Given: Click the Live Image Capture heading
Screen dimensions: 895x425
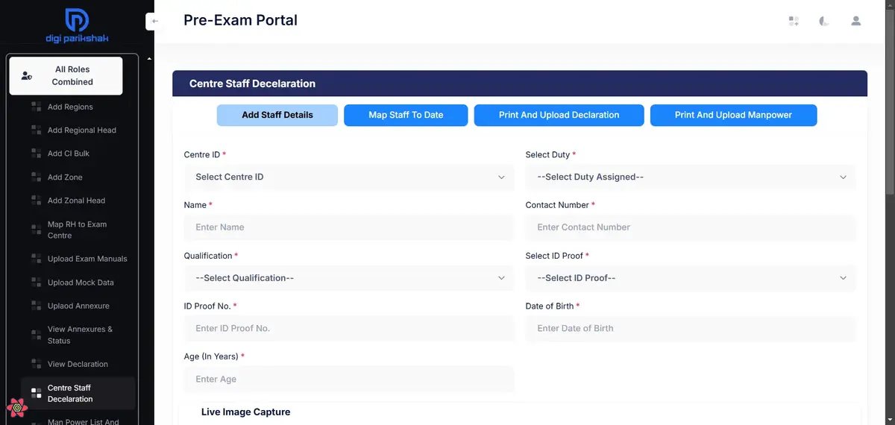Looking at the screenshot, I should 245,412.
